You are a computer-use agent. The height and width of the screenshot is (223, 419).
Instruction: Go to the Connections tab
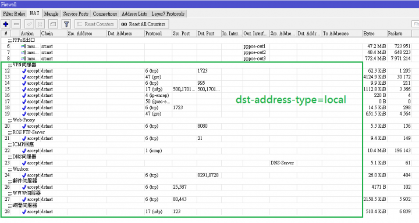[x=105, y=13]
